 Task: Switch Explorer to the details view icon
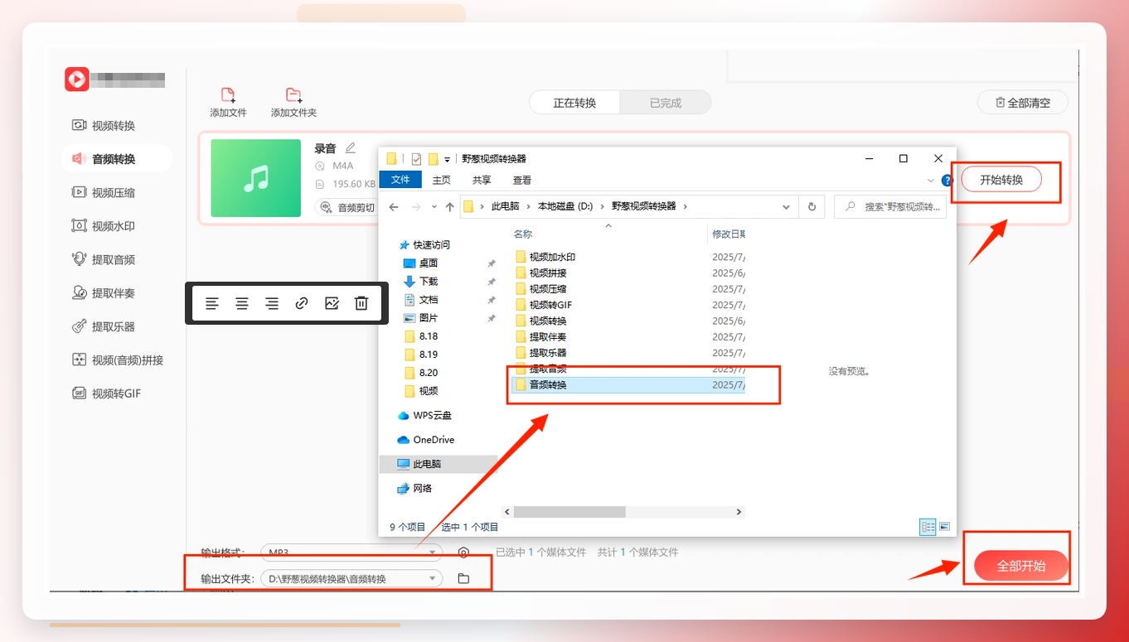point(928,526)
